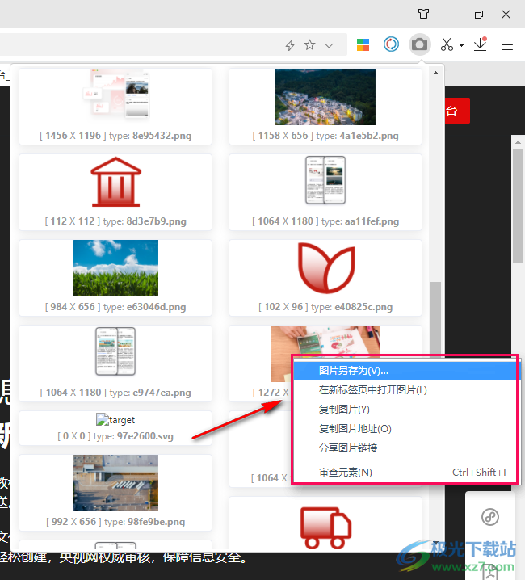
Task: Click the '[ 992 X 656 ] type: 98fe9be.png' caption
Action: coord(115,522)
